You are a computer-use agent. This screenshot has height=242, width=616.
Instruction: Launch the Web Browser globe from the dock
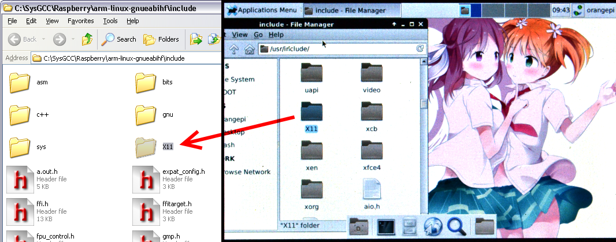point(433,226)
